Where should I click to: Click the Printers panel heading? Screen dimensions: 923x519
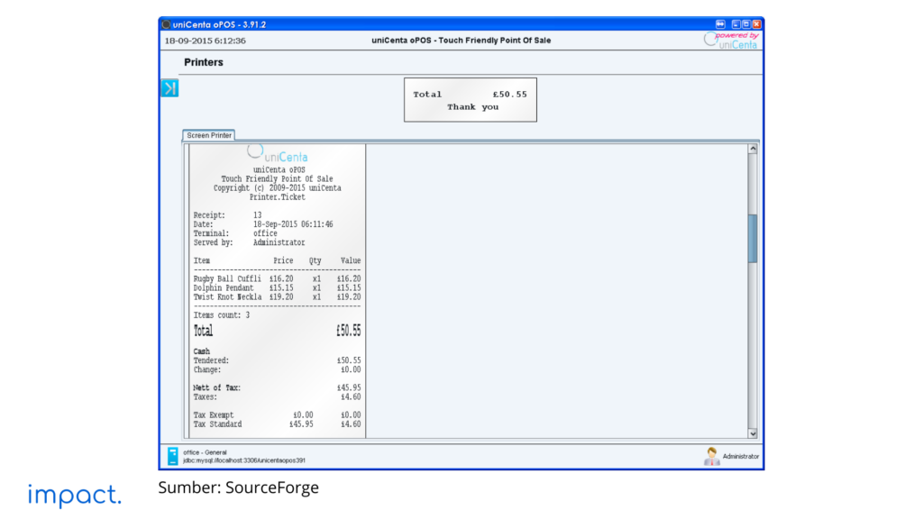click(x=204, y=62)
